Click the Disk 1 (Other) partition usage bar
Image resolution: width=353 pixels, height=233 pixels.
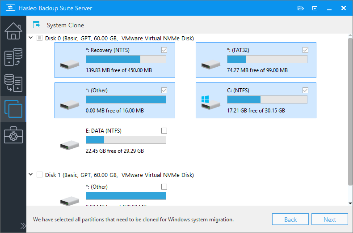click(x=126, y=196)
